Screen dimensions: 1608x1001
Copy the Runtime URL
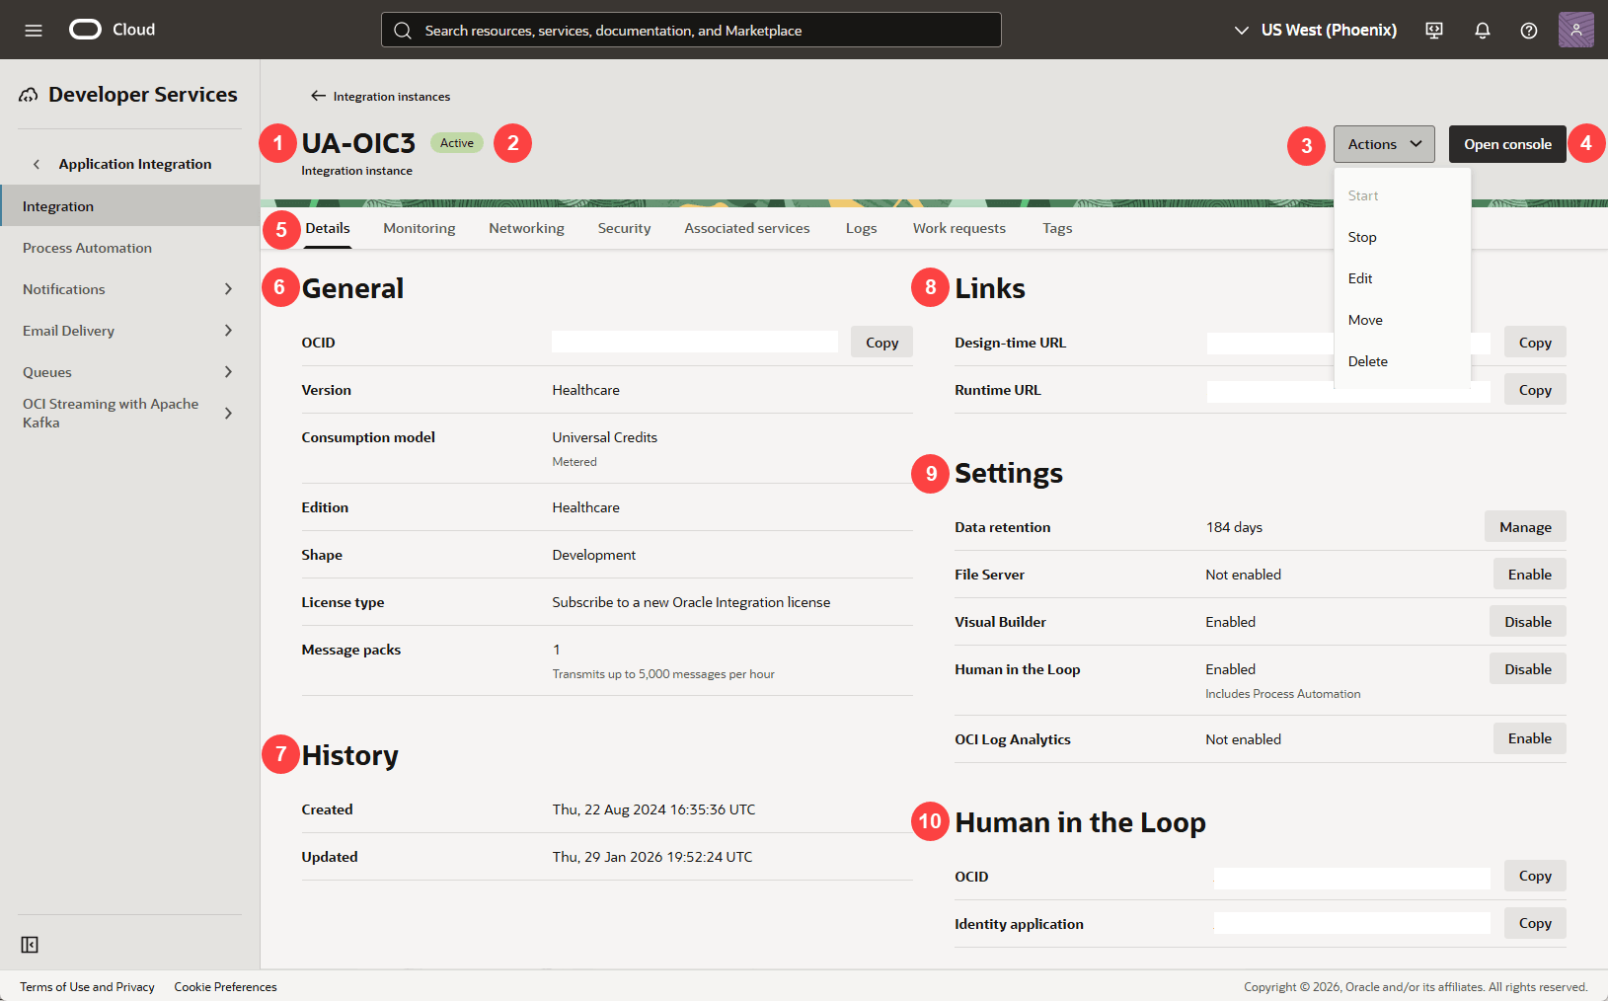pos(1535,390)
